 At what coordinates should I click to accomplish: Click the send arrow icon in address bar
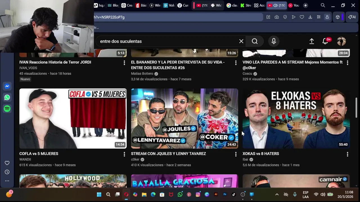pos(294,17)
